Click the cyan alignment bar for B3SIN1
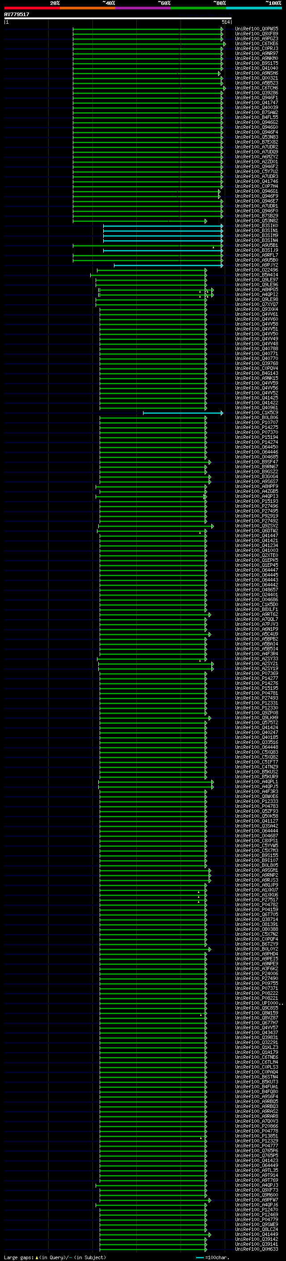This screenshot has width=286, height=1261. (163, 231)
